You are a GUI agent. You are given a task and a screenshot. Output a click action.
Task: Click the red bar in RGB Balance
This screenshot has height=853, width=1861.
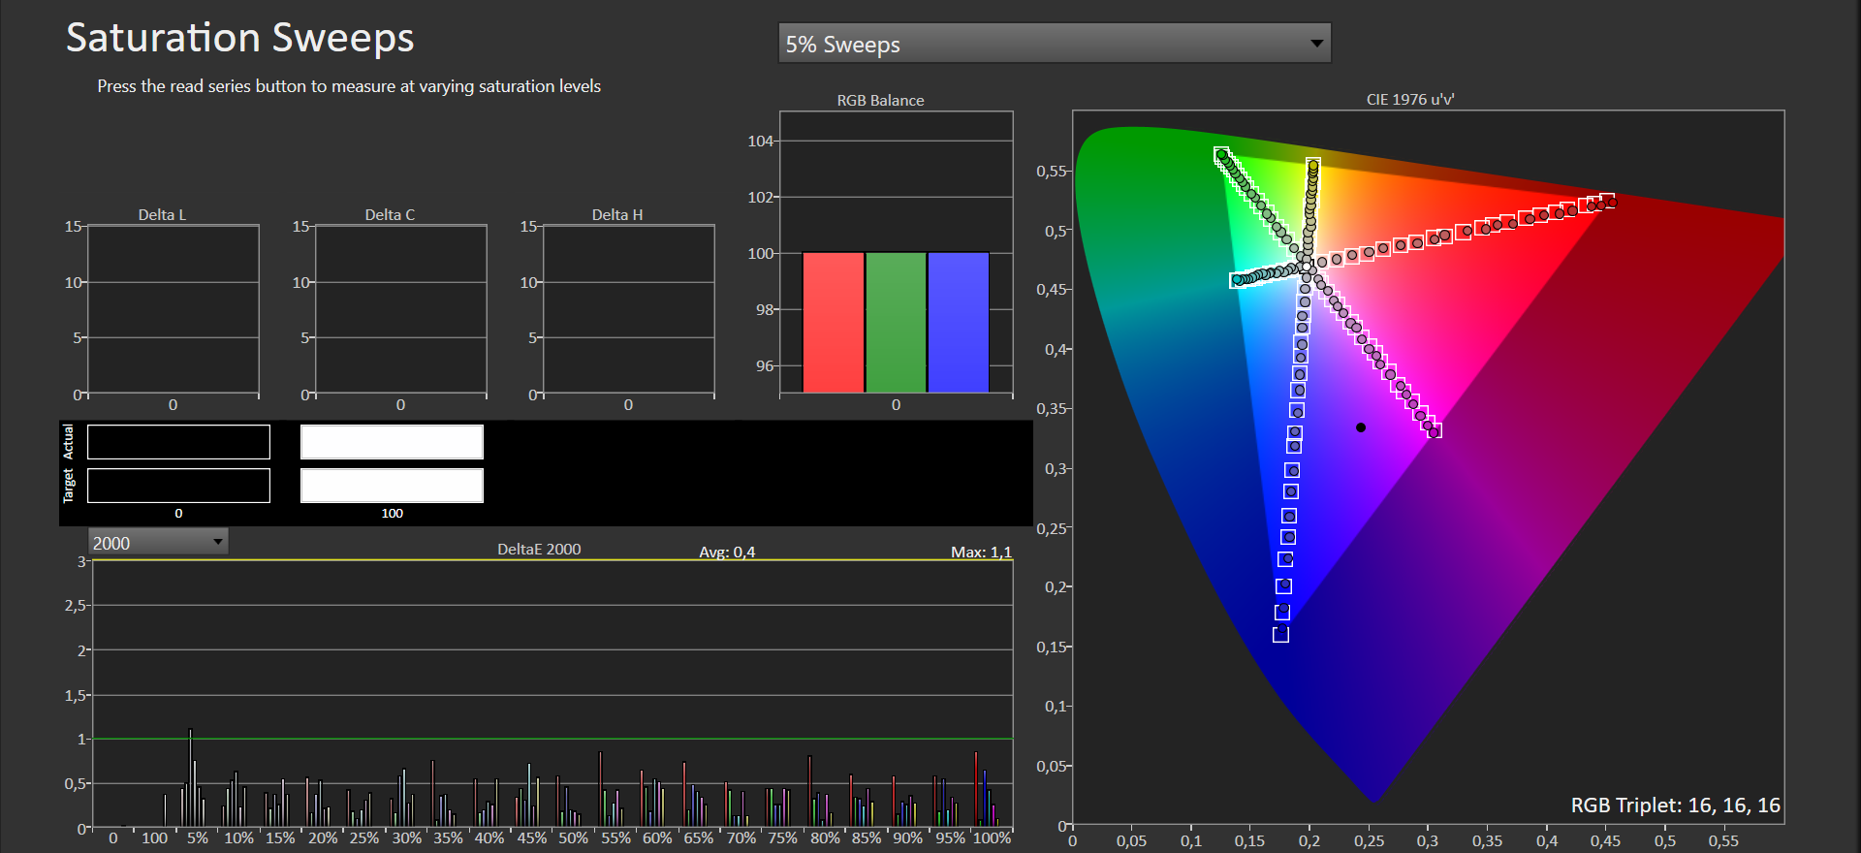tap(833, 323)
